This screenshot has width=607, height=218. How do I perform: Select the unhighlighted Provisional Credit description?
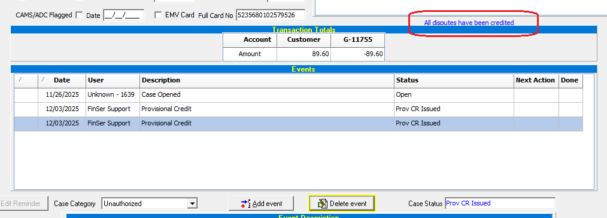[267, 109]
